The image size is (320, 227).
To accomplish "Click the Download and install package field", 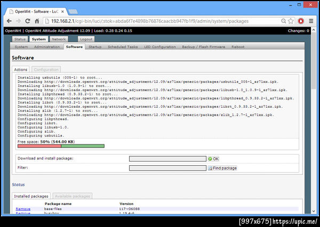I will pos(167,159).
